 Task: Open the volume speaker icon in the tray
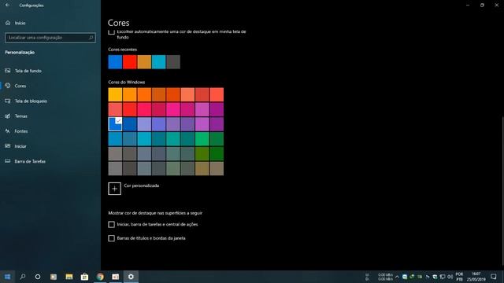[x=450, y=277]
